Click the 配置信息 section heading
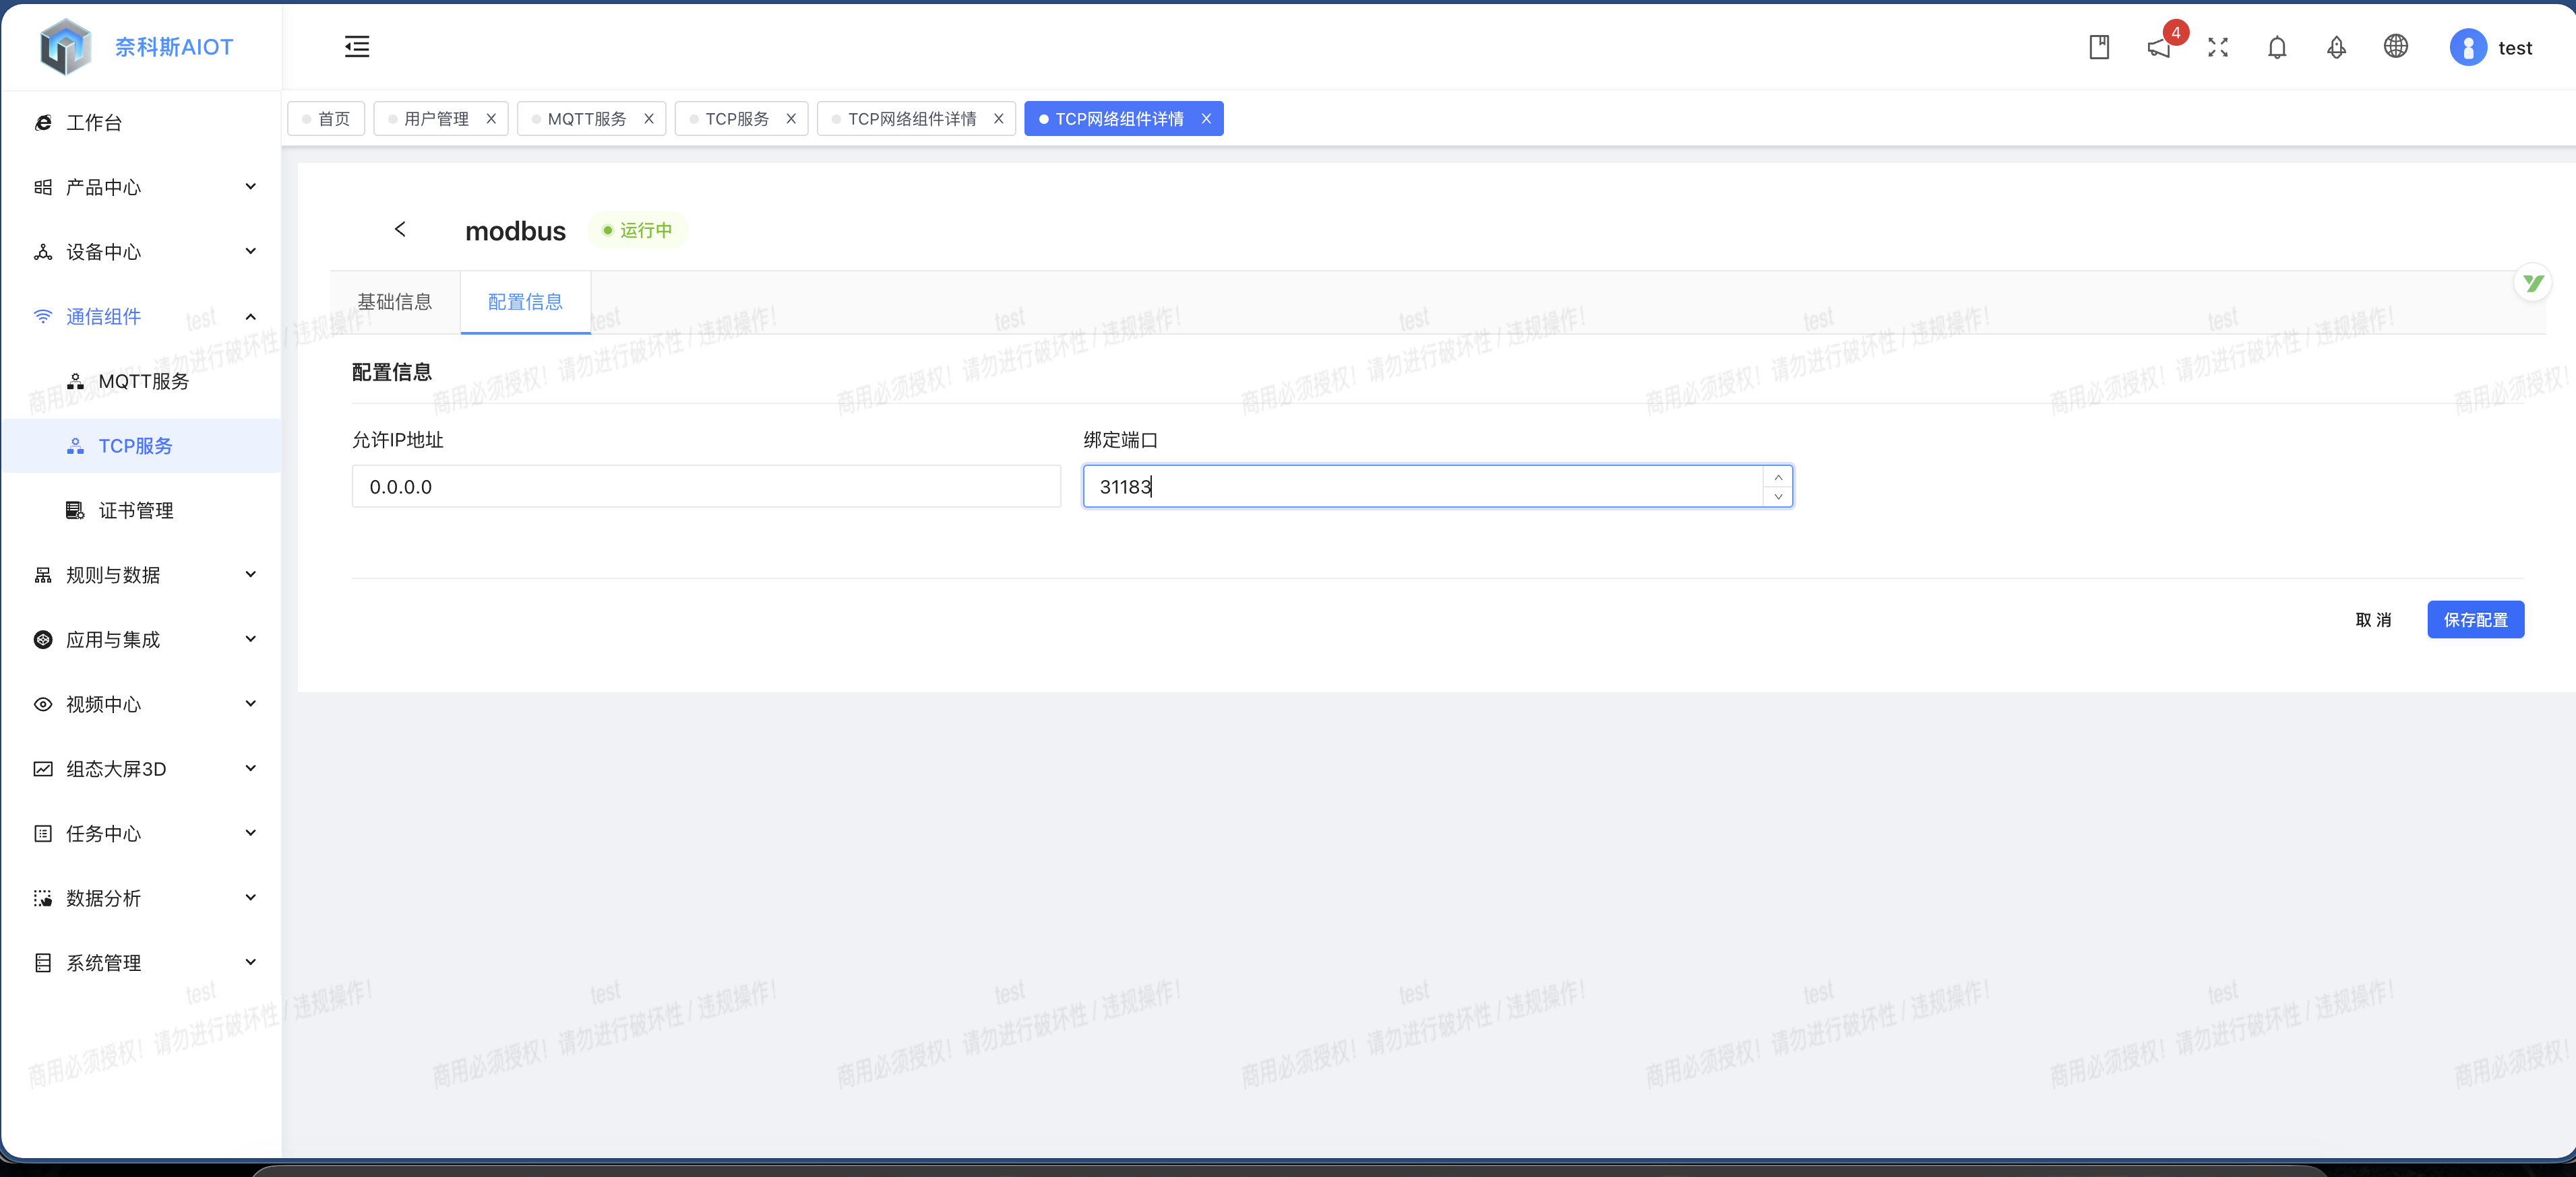 click(392, 372)
